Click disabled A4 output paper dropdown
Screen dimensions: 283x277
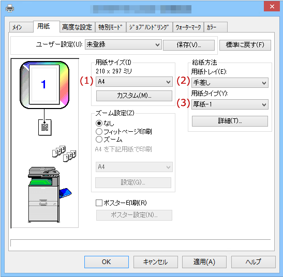(x=134, y=167)
